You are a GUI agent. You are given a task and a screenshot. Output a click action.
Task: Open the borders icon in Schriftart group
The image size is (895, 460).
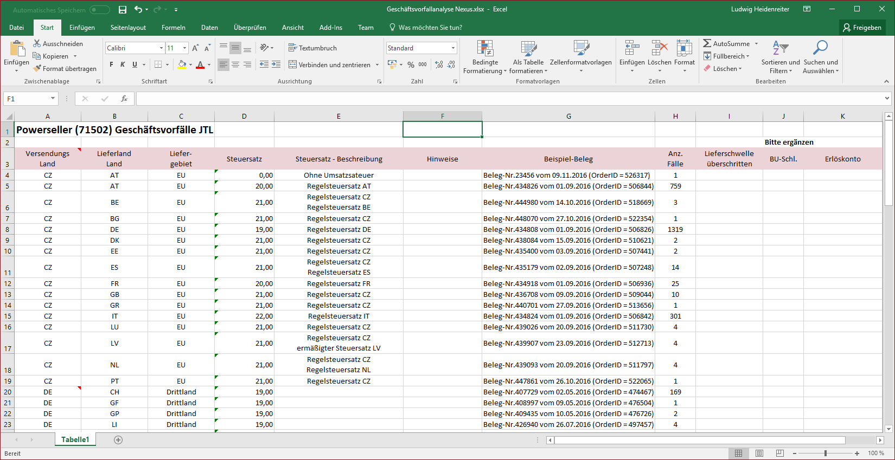[158, 64]
